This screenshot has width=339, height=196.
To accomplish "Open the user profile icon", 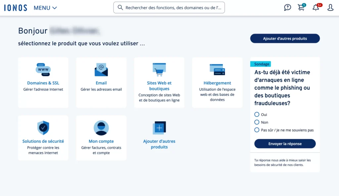I will click(330, 7).
